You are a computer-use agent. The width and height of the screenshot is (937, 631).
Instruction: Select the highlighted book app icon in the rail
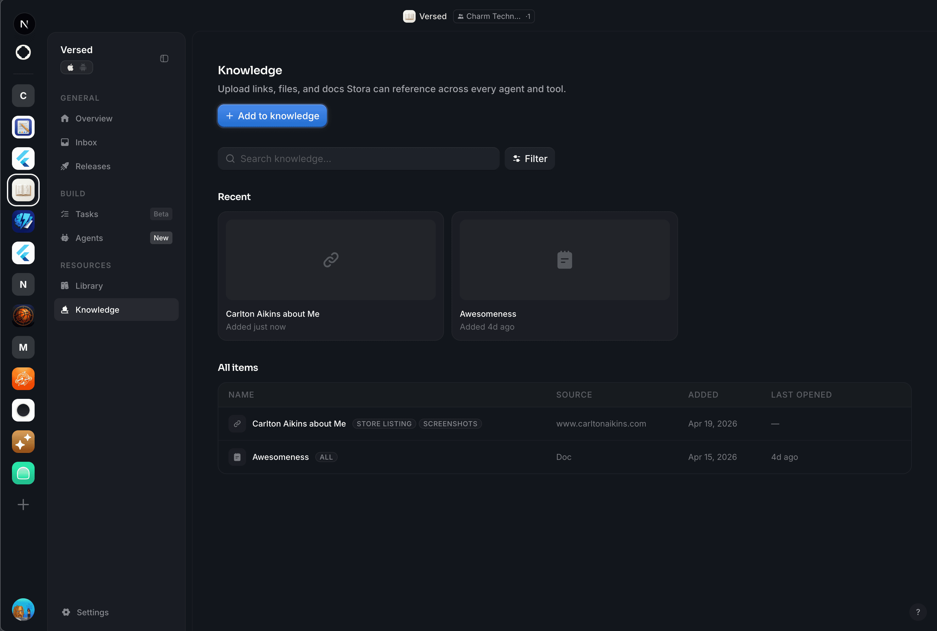(x=23, y=190)
